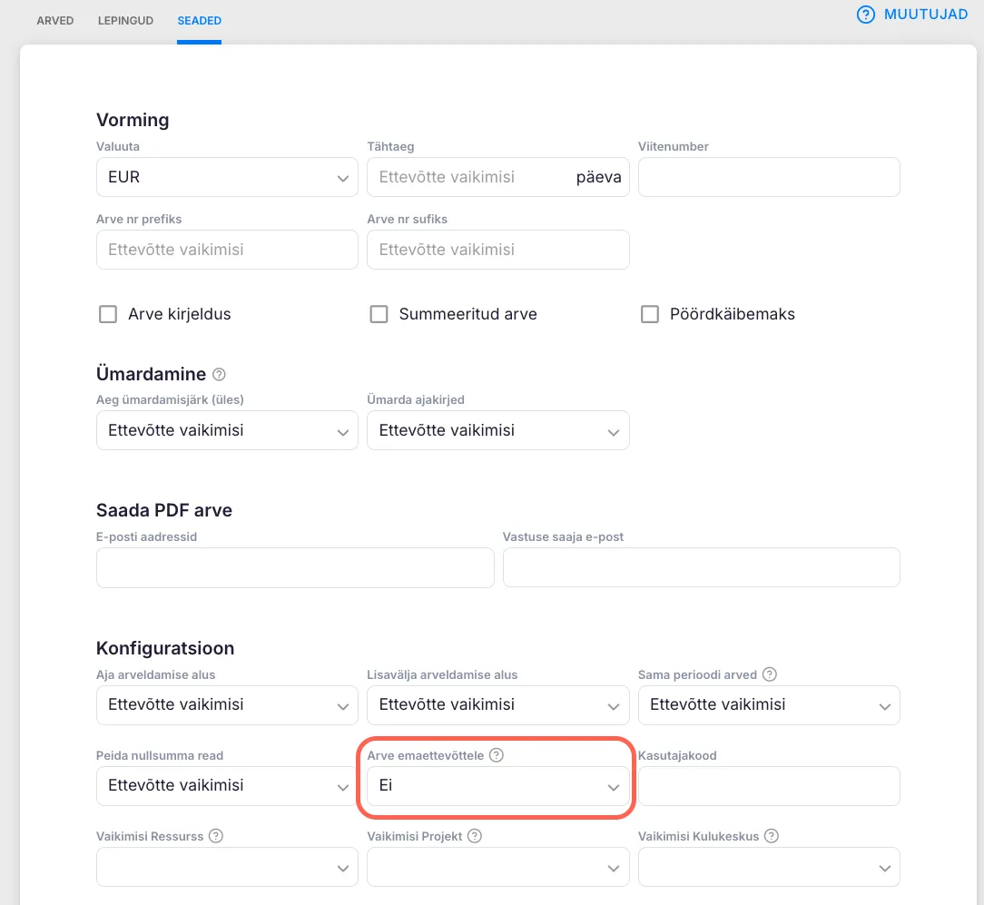
Task: Click the help icon next to Ümardamine
Action: (x=219, y=374)
